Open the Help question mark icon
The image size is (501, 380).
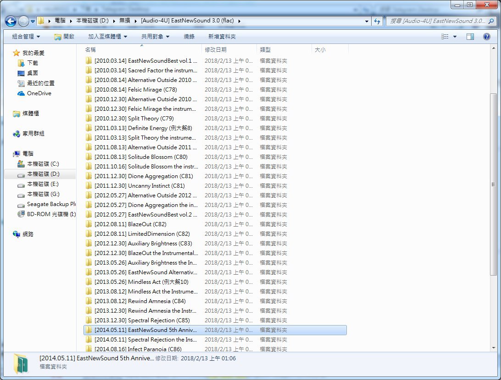point(487,37)
